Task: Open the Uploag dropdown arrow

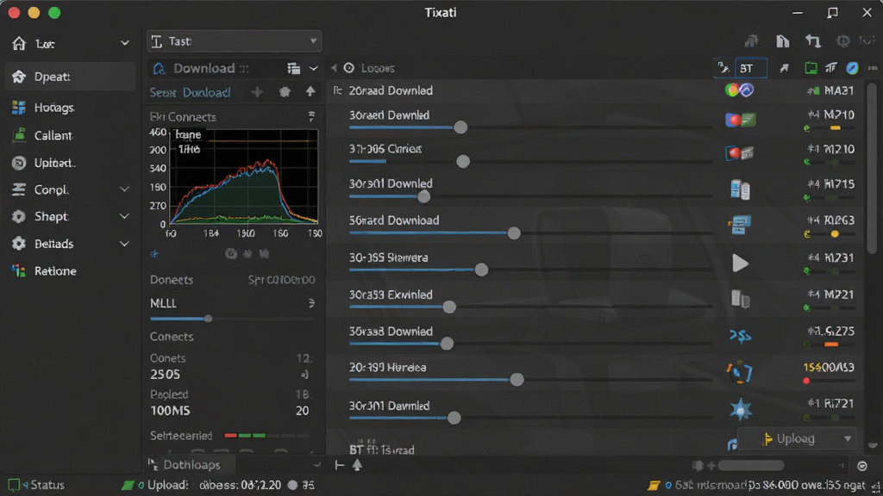Action: click(x=848, y=438)
